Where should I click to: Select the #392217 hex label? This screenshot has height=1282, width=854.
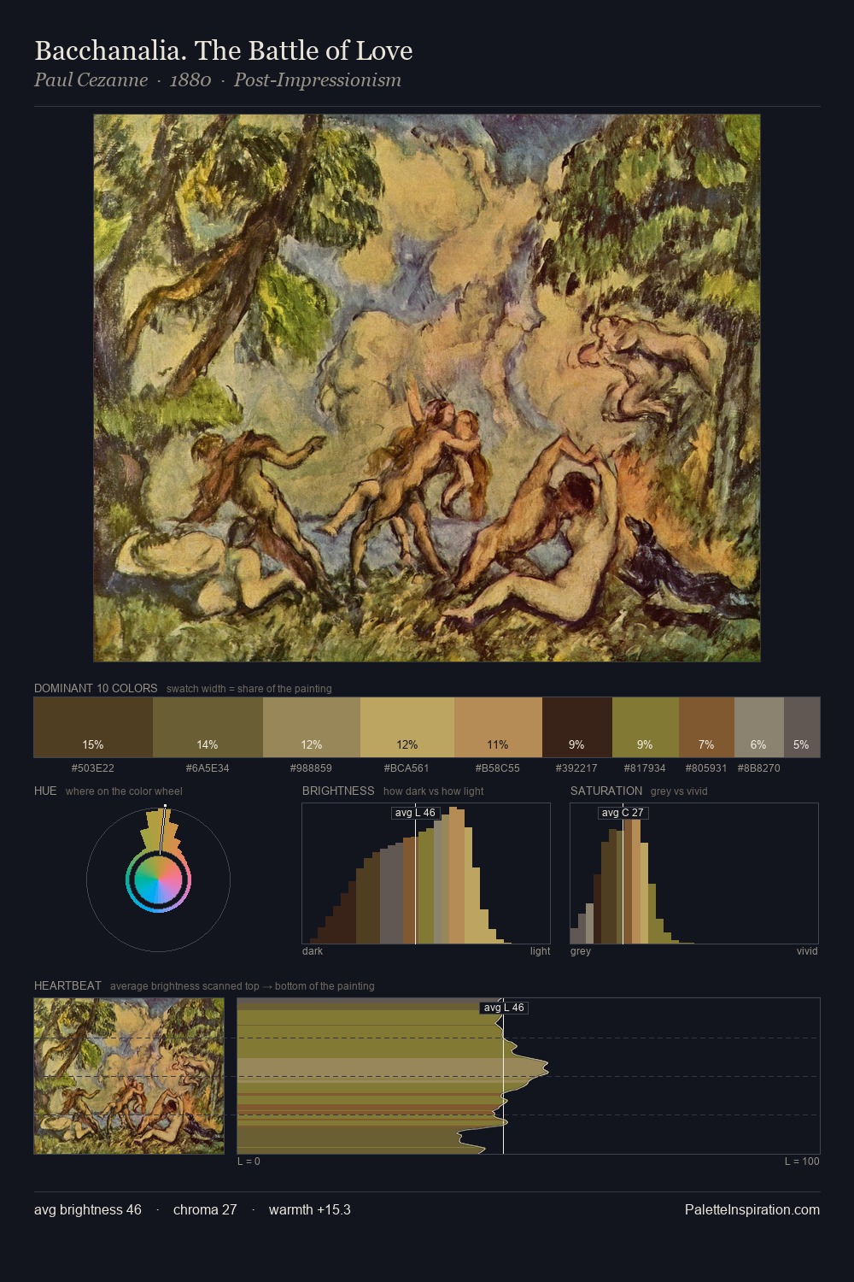click(577, 768)
